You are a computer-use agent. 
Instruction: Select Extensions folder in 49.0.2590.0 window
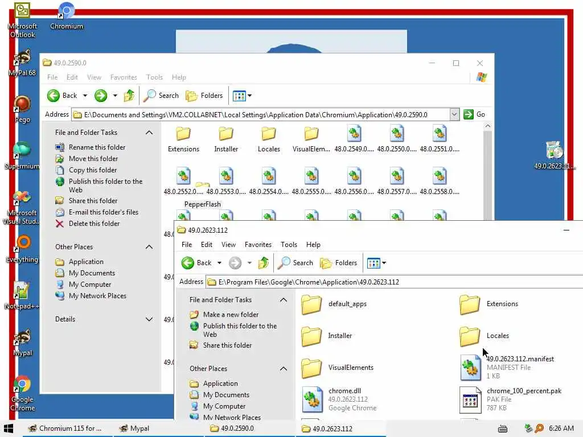pos(183,139)
